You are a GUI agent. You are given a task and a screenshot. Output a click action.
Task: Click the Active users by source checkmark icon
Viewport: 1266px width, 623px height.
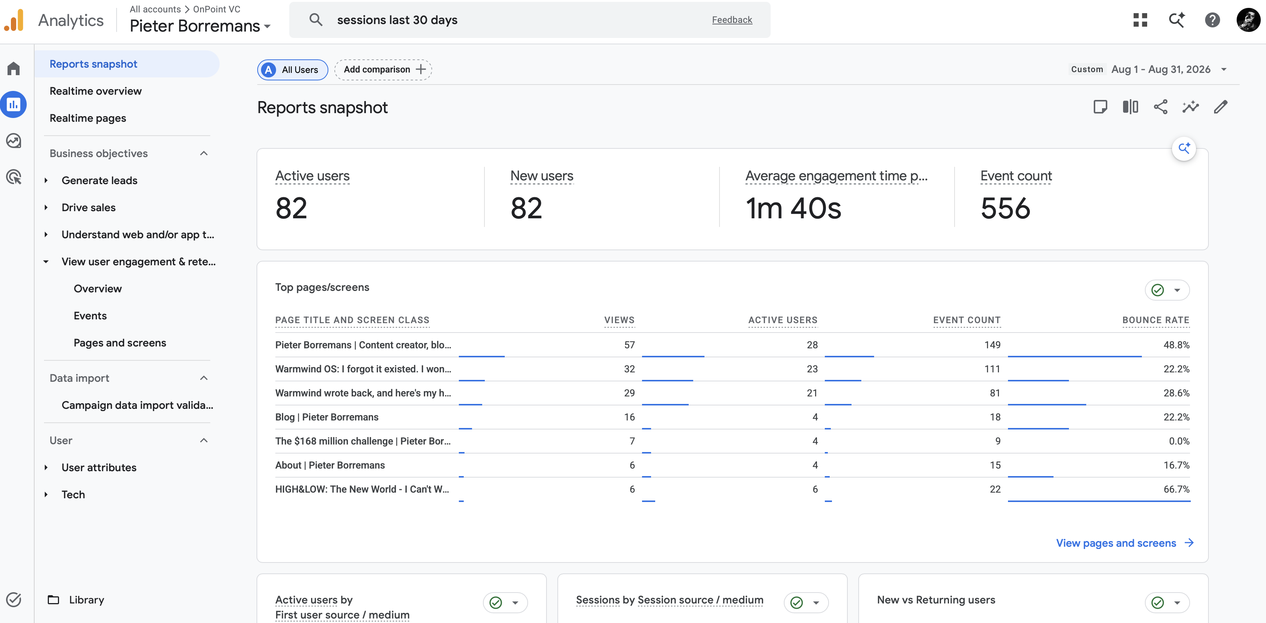(x=496, y=602)
